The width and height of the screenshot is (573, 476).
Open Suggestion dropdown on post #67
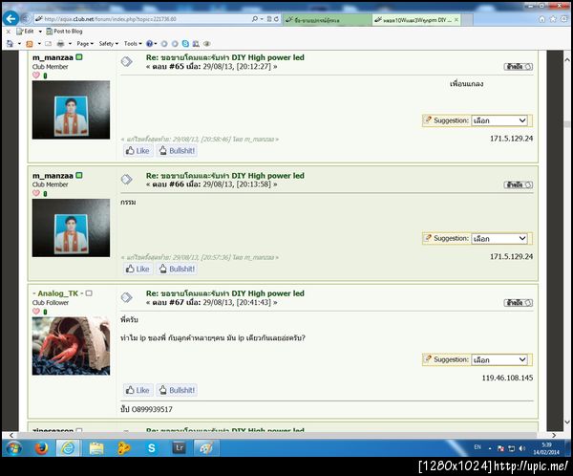pos(499,359)
